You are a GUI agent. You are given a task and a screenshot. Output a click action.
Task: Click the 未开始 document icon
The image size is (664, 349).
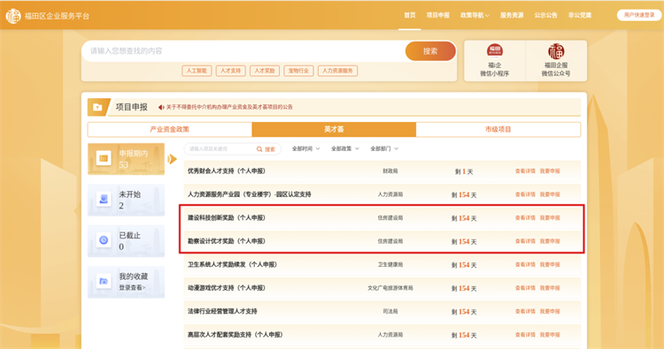(104, 199)
